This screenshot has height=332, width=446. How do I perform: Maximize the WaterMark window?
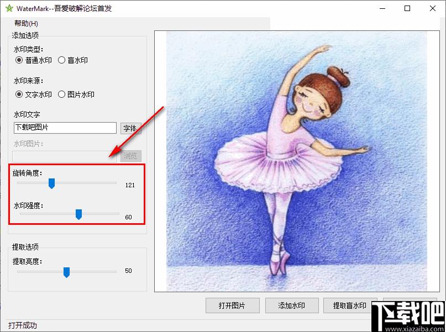pos(407,9)
